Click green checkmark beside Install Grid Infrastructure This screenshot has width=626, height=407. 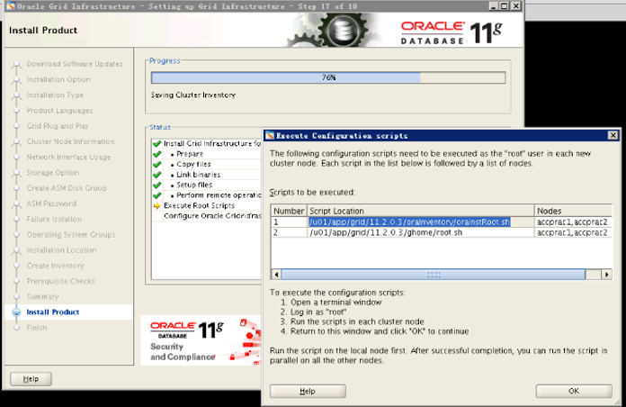click(156, 143)
